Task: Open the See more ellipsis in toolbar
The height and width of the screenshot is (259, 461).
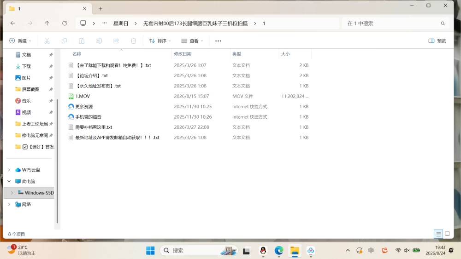Action: click(218, 41)
